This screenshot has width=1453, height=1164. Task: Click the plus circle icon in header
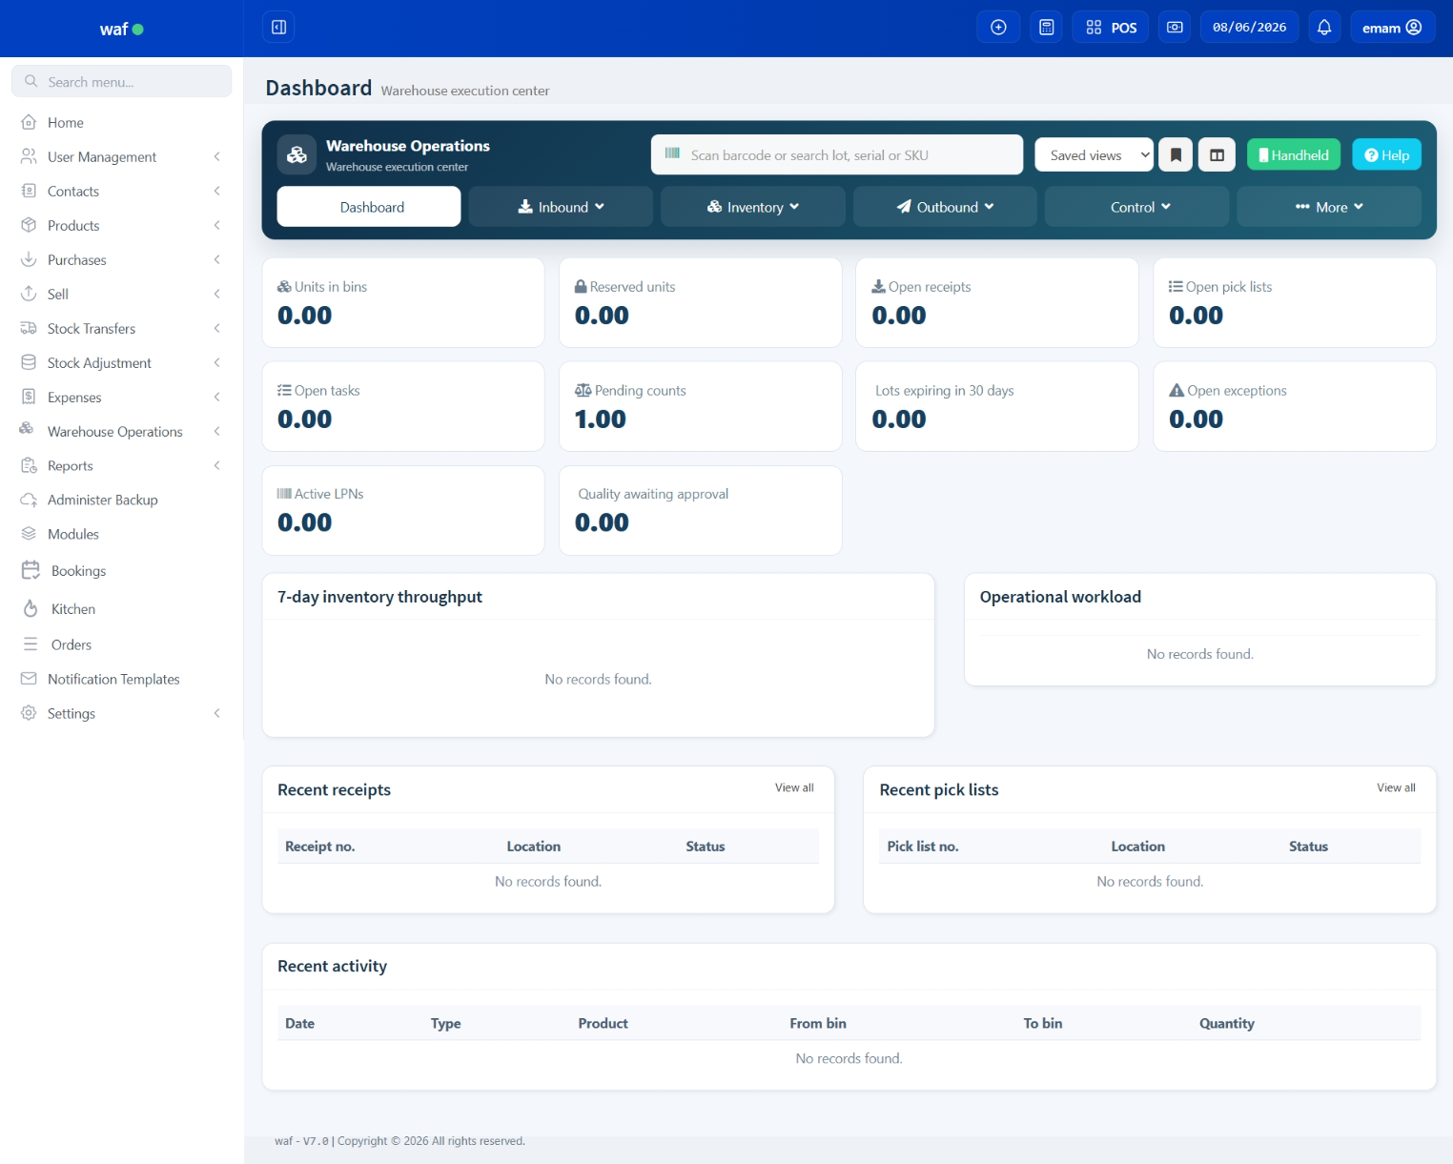[x=998, y=28]
